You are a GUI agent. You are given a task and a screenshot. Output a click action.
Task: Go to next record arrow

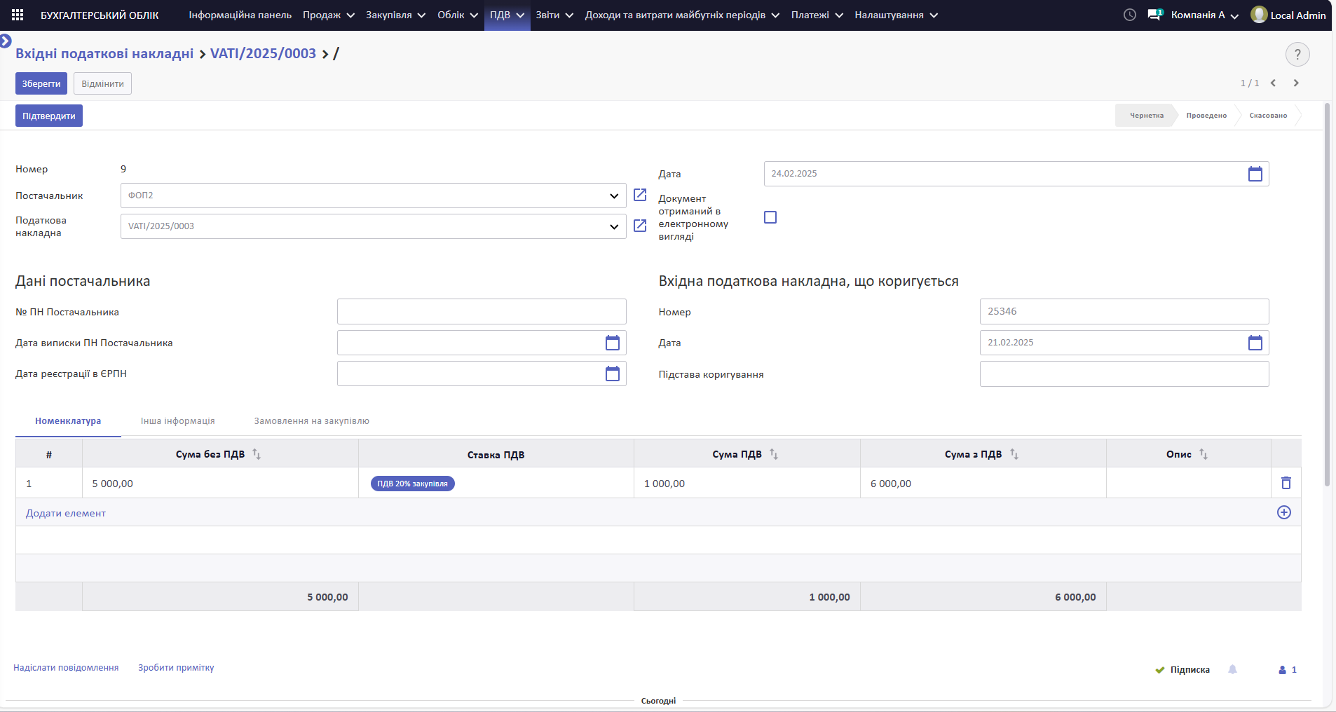click(1296, 83)
